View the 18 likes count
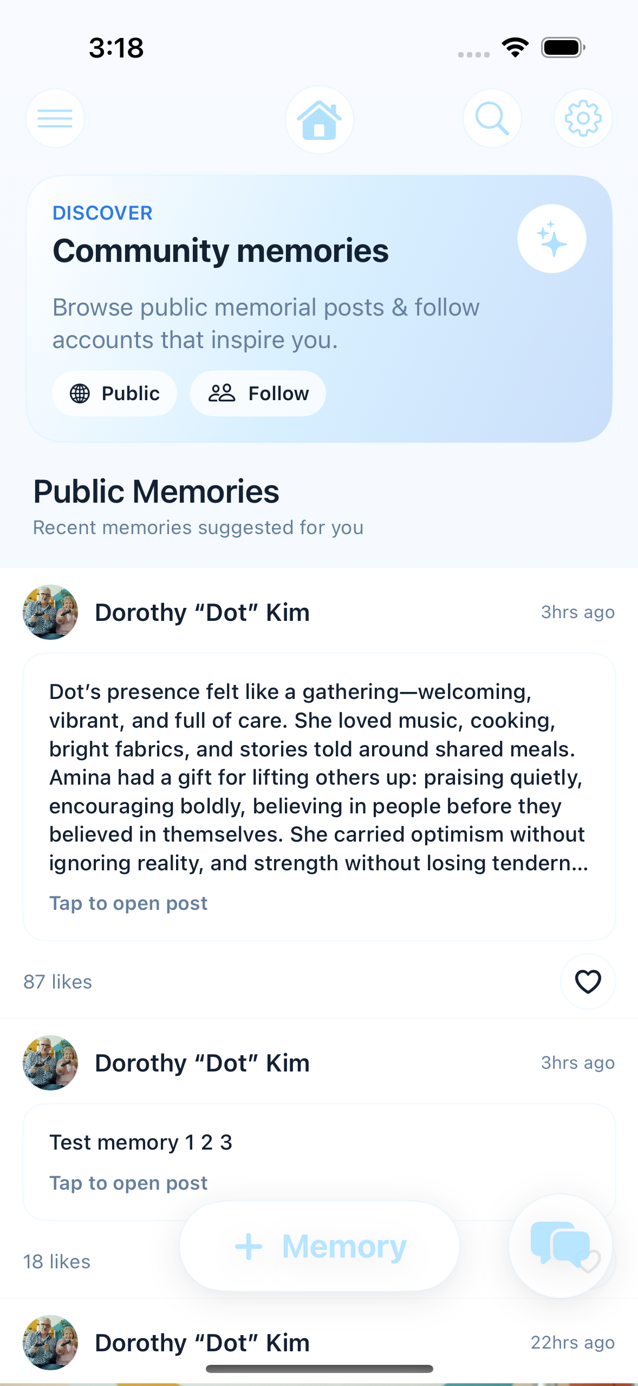This screenshot has width=638, height=1386. pyautogui.click(x=57, y=1262)
